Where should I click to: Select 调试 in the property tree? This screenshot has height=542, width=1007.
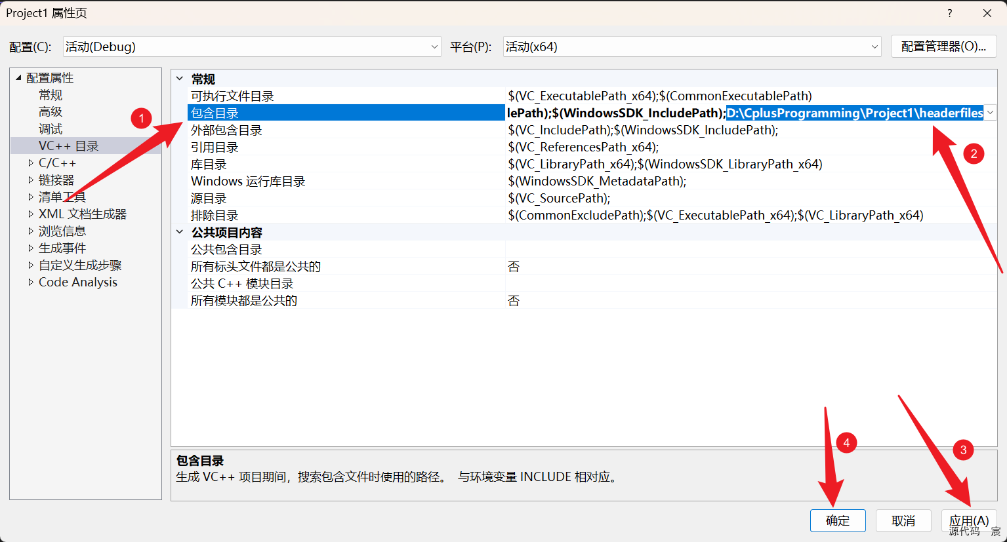point(51,129)
